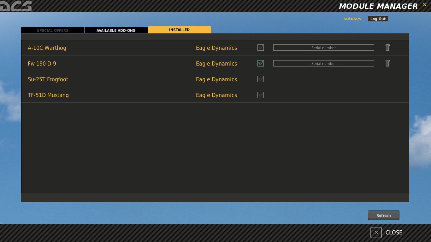Click the Log Out button

(378, 19)
